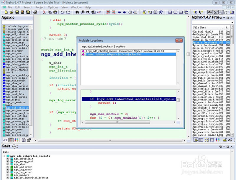
Task: Select ngx_show_help in symbol list
Action: point(15,83)
